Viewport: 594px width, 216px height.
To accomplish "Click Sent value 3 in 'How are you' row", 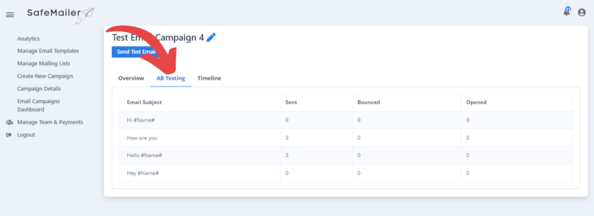I will 287,138.
